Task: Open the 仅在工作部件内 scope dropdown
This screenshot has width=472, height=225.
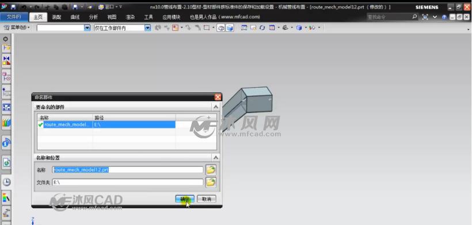Action: 147,28
